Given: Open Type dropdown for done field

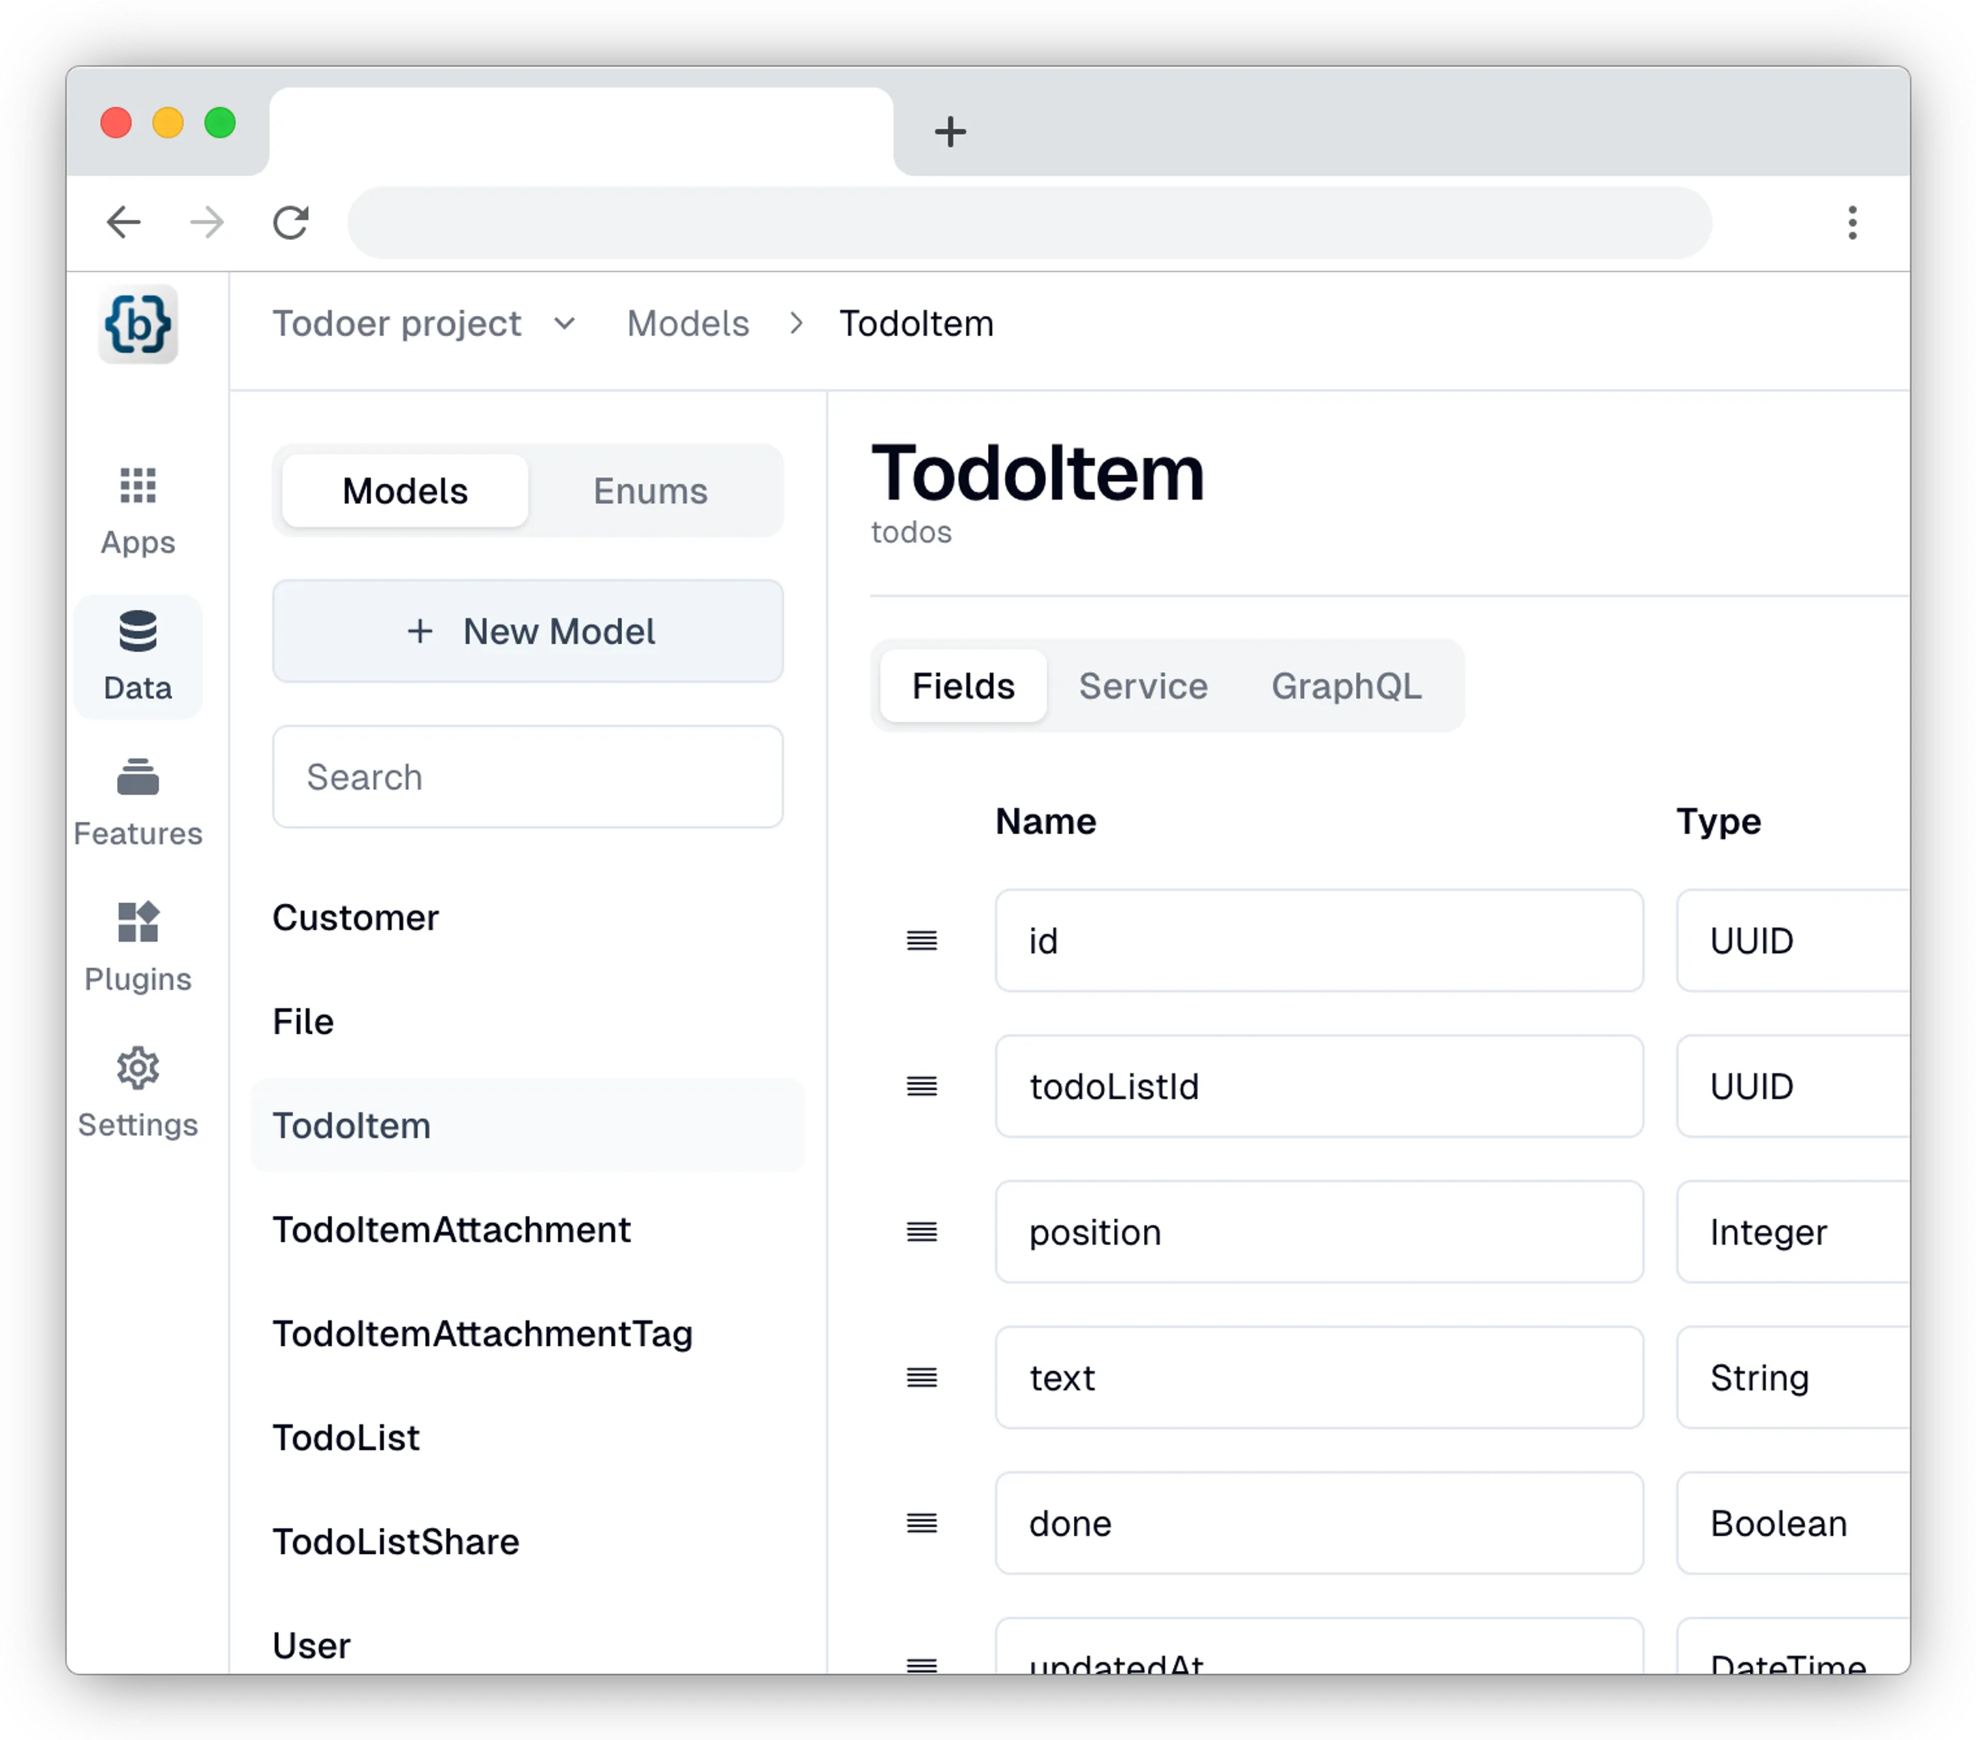Looking at the screenshot, I should coord(1791,1523).
